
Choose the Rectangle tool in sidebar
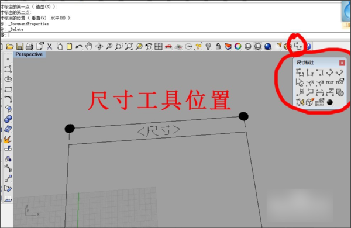8,89
